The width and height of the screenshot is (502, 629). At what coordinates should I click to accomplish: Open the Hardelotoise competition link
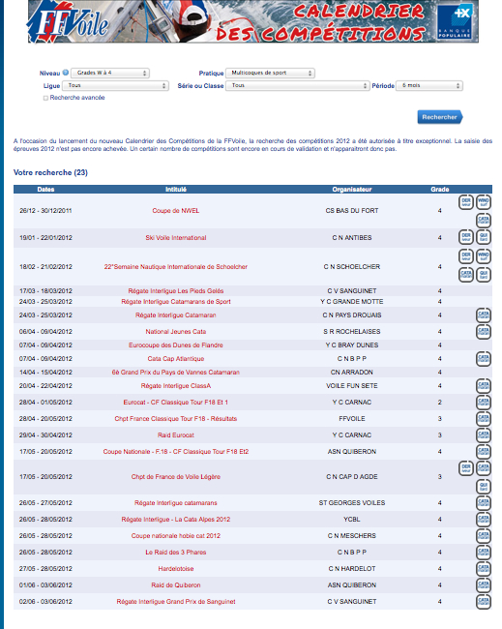[x=176, y=569]
